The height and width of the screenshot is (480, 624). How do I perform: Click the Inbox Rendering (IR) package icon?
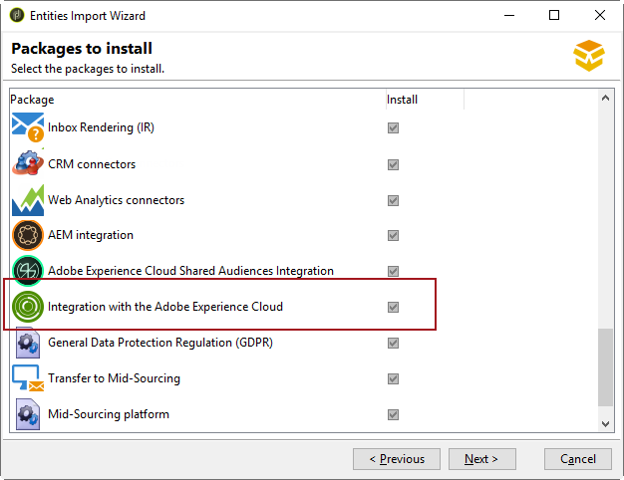pyautogui.click(x=28, y=128)
